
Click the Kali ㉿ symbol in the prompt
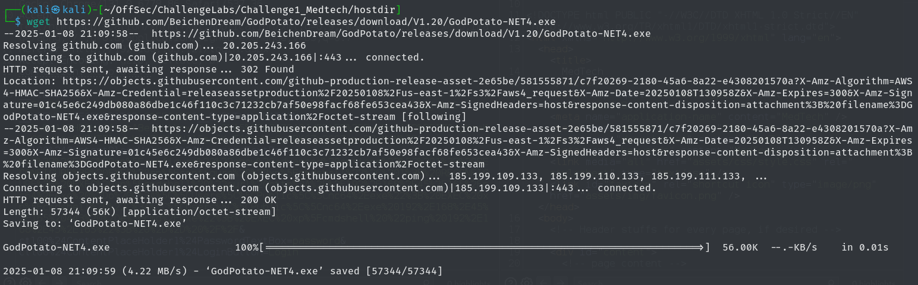[x=54, y=9]
